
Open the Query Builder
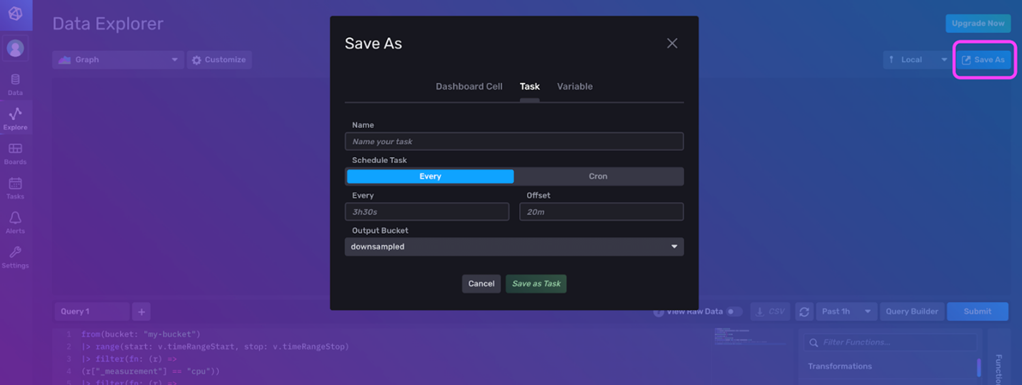tap(912, 312)
